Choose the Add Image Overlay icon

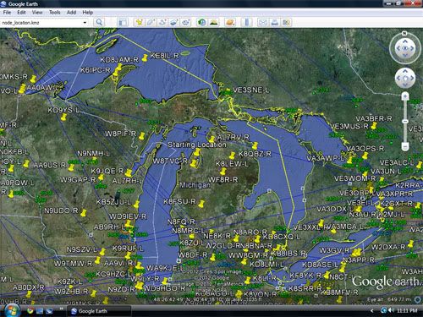click(173, 22)
